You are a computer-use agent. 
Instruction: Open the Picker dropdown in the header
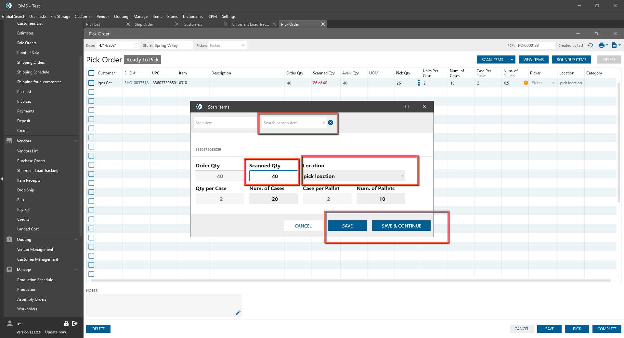click(243, 45)
